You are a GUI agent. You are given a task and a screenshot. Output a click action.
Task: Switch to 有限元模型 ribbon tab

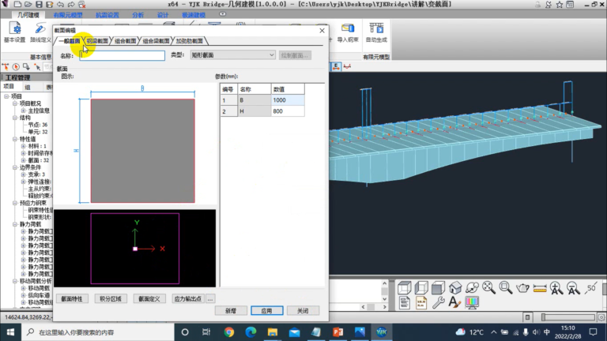click(x=68, y=15)
